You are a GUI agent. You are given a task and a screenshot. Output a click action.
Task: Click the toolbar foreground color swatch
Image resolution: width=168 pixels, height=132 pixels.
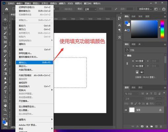pyautogui.click(x=4, y=122)
